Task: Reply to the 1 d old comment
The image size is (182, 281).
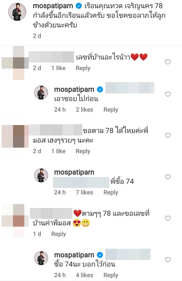Action: click(59, 234)
